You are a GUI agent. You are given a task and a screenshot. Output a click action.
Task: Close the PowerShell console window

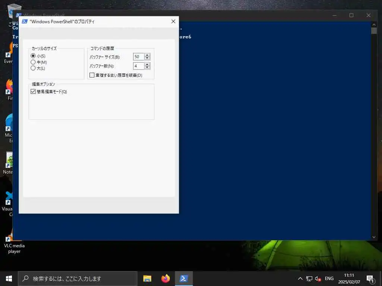[x=368, y=15]
